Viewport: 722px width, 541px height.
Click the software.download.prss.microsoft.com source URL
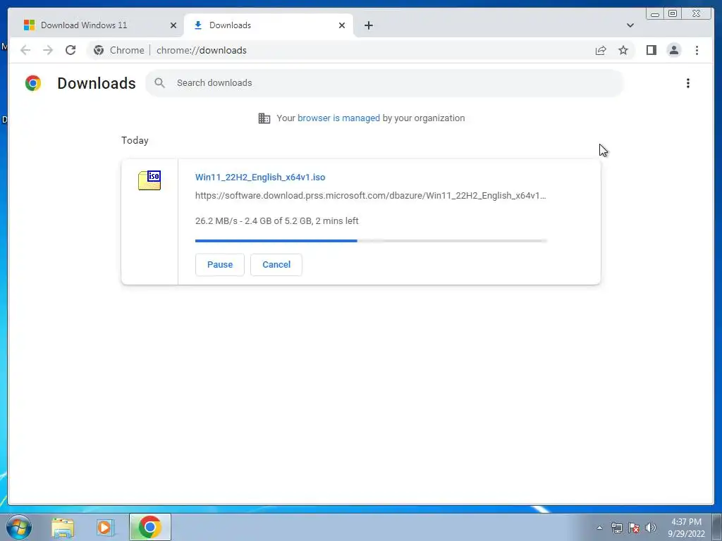[371, 196]
